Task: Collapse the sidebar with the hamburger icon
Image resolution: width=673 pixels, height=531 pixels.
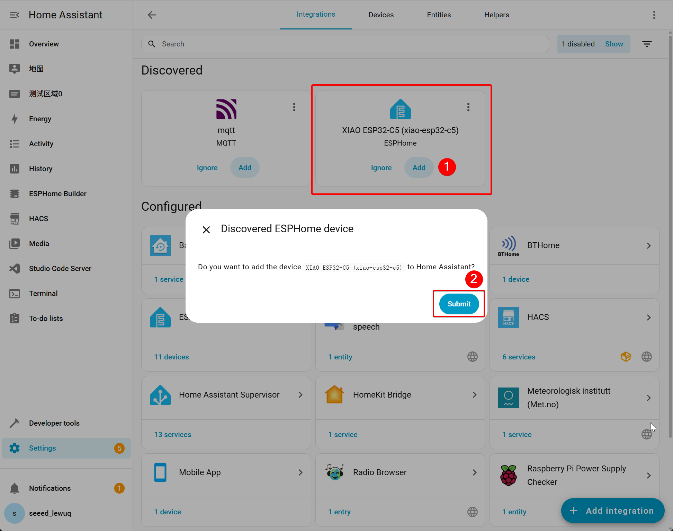Action: [14, 15]
